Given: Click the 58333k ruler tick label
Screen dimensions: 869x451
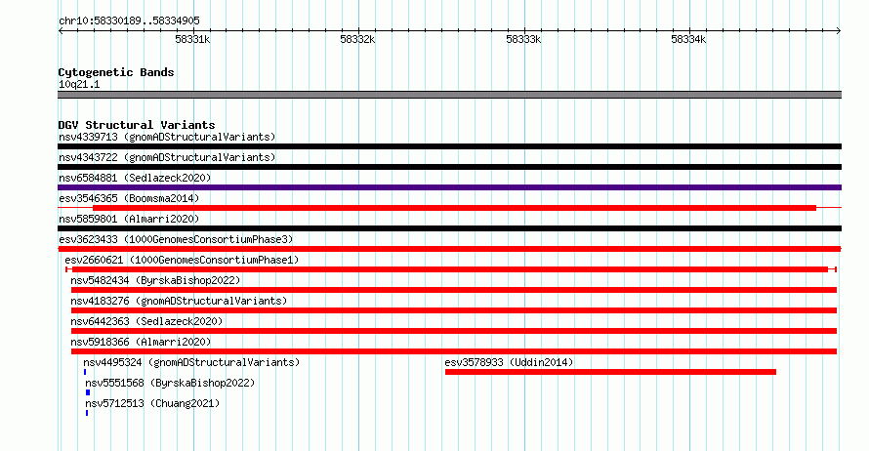Looking at the screenshot, I should click(523, 39).
